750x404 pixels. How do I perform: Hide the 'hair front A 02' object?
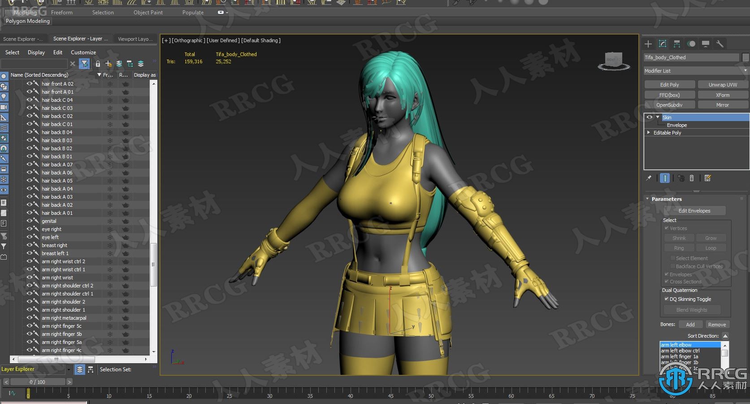point(30,83)
